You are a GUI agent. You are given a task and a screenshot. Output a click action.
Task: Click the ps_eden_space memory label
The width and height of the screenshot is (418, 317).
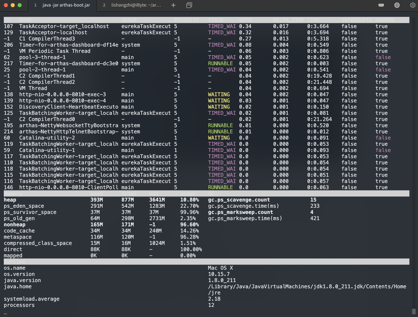[24, 206]
